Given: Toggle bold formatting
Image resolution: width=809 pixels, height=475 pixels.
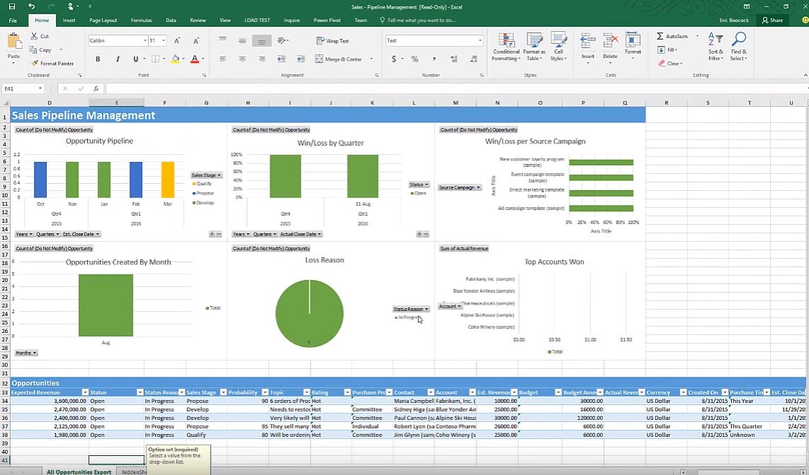Looking at the screenshot, I should pos(98,59).
